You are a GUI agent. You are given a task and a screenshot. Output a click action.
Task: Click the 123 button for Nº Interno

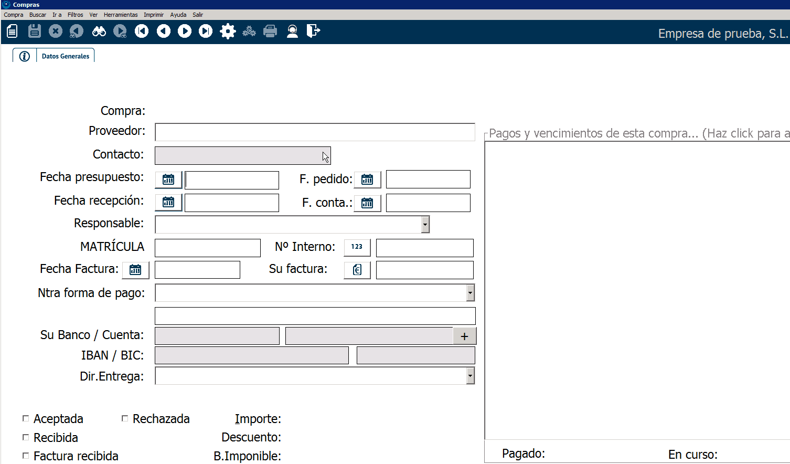pyautogui.click(x=357, y=247)
